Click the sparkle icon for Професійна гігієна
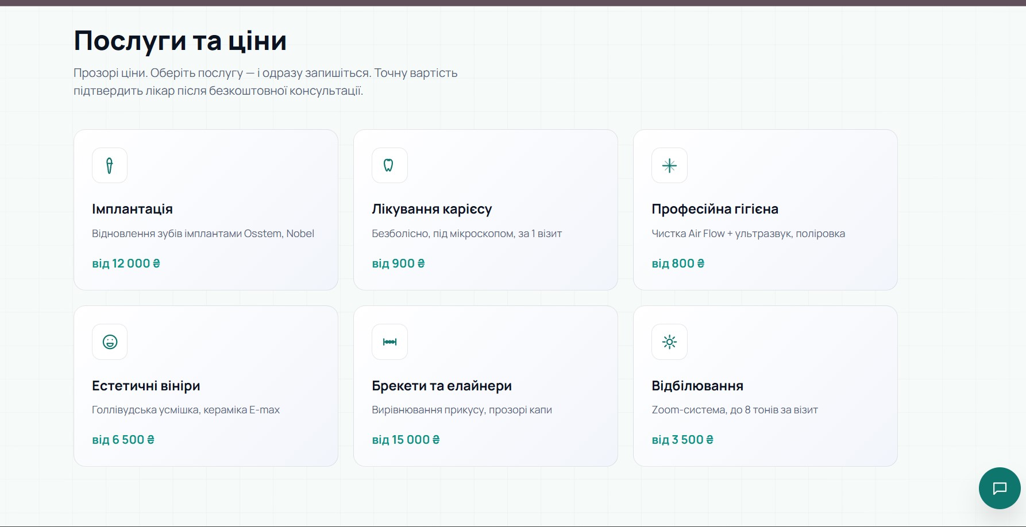This screenshot has width=1026, height=527. click(669, 165)
